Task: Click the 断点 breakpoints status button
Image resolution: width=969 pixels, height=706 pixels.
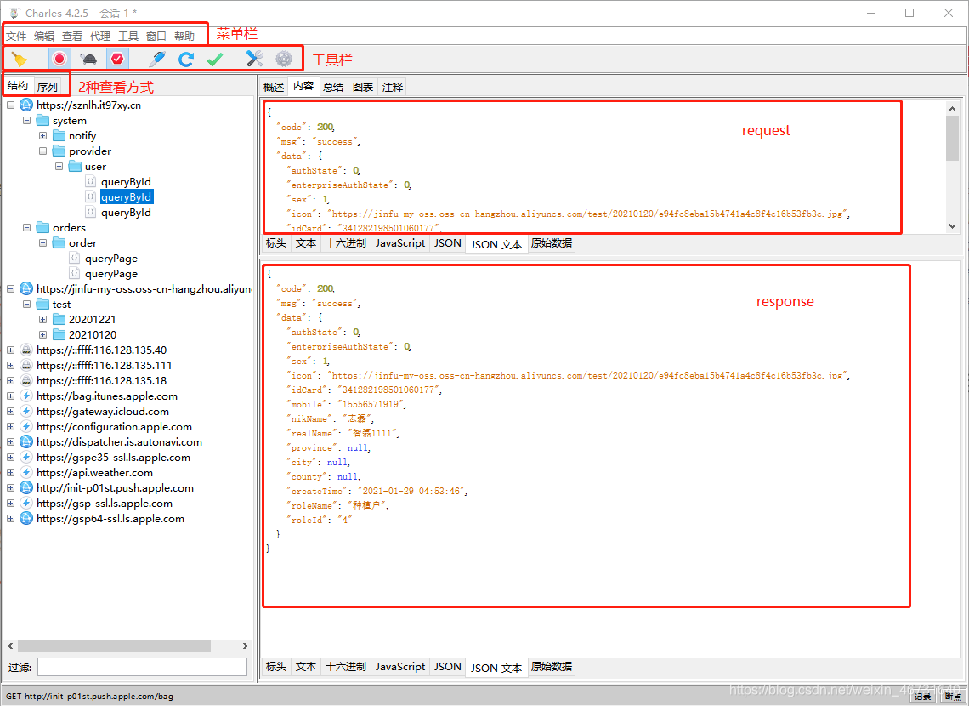Action: tap(953, 697)
